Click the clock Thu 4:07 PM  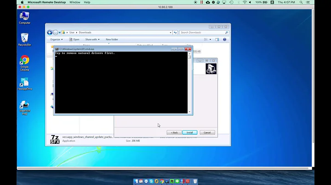286,2
